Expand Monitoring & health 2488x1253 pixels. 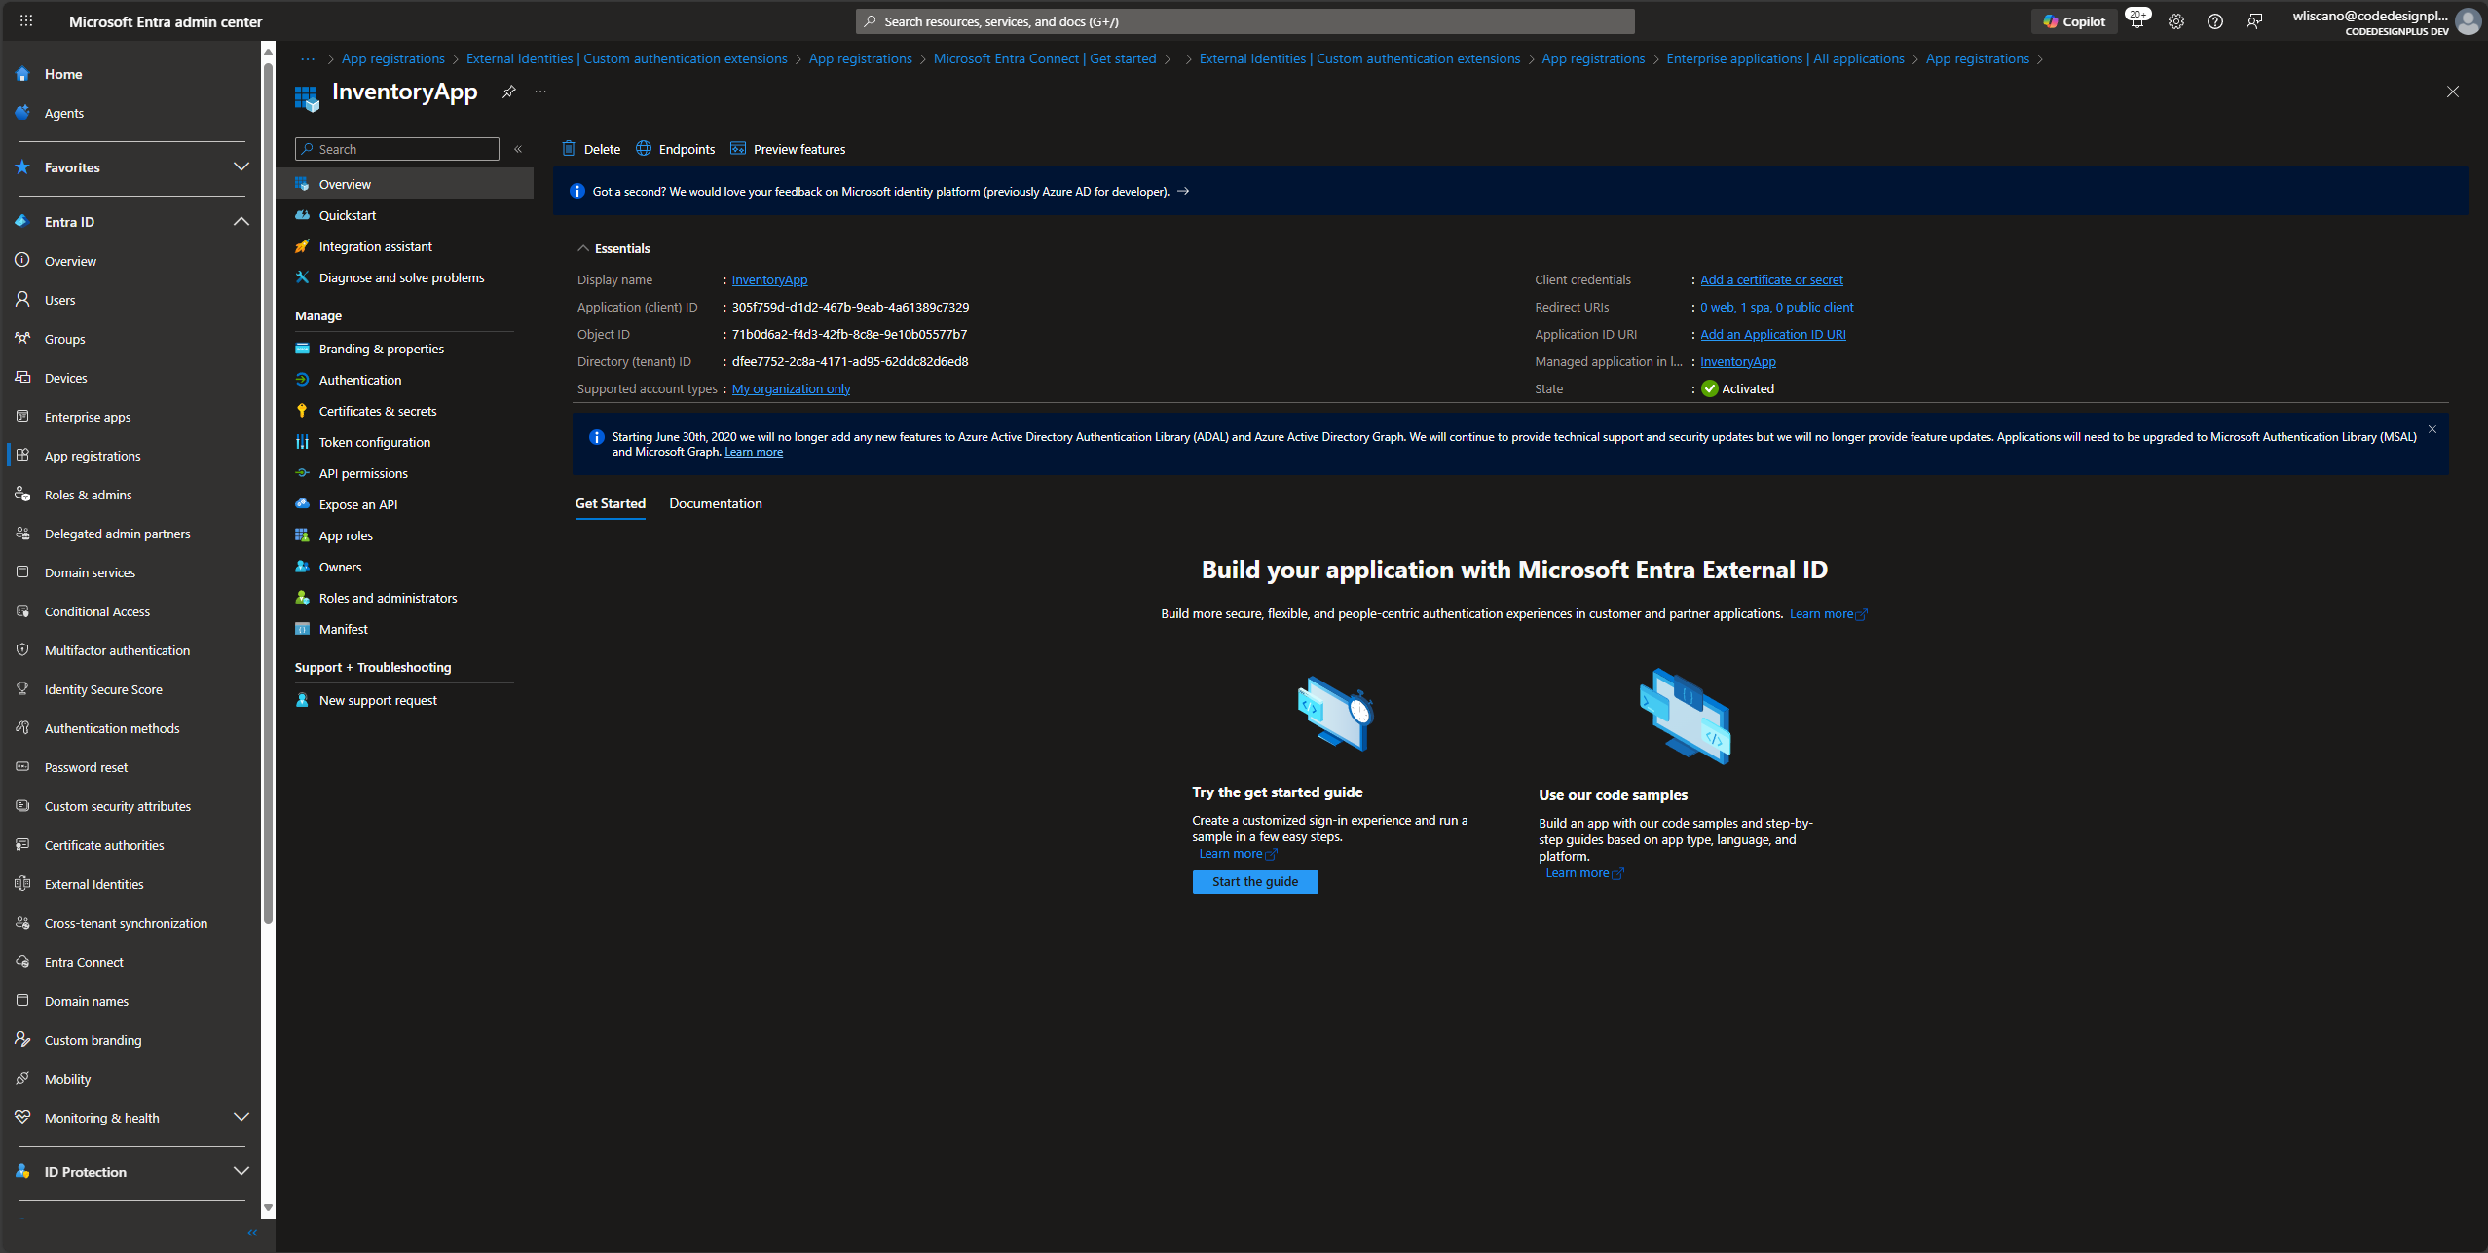pos(241,1117)
